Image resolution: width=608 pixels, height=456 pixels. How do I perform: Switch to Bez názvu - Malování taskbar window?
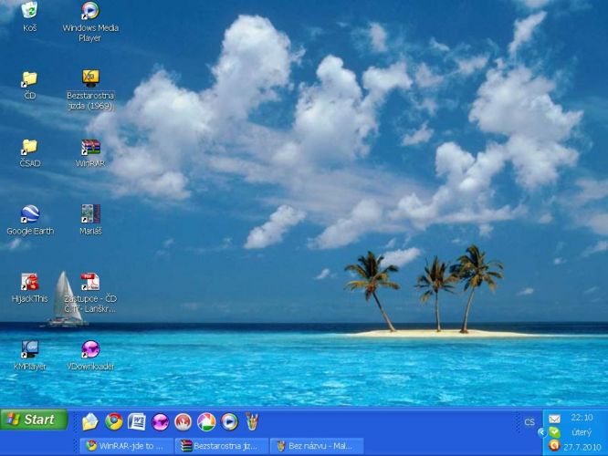coord(317,446)
